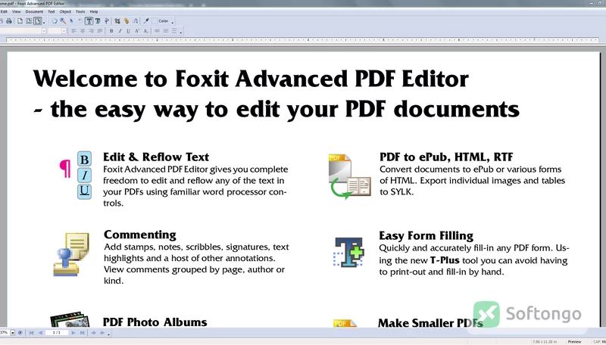The image size is (606, 345).
Task: Open navigation toolbar options arrow
Action: pos(108,334)
